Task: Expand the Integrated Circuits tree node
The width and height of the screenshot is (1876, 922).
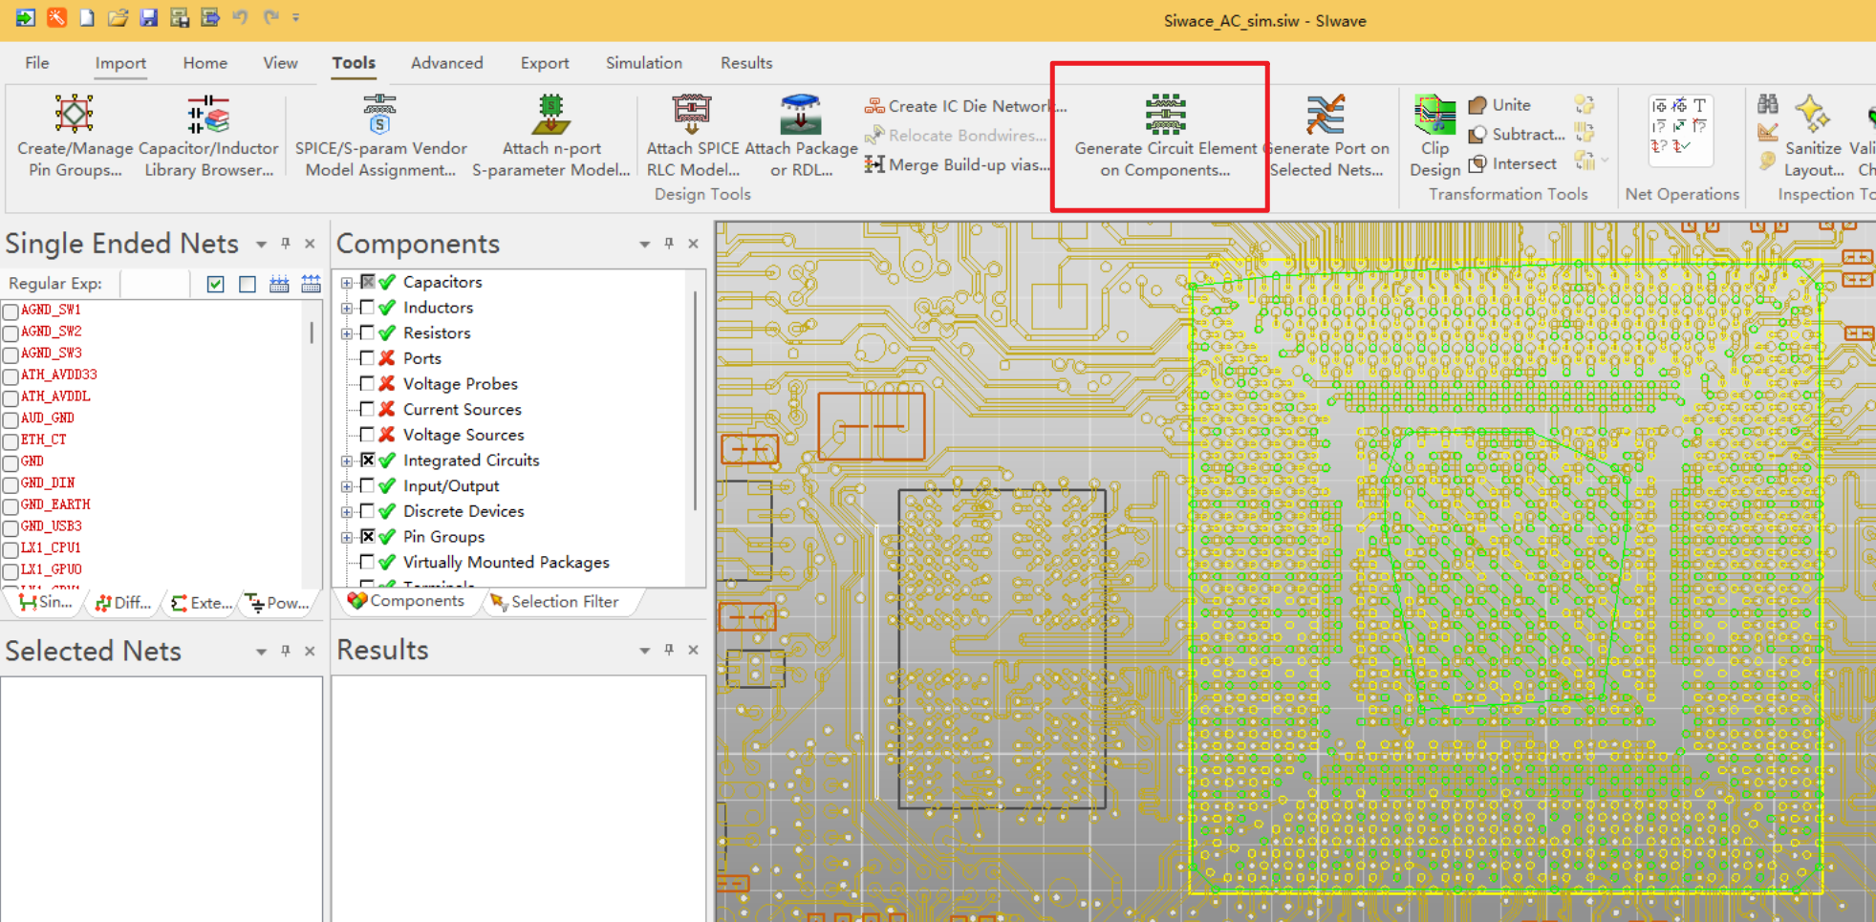Action: pos(347,461)
